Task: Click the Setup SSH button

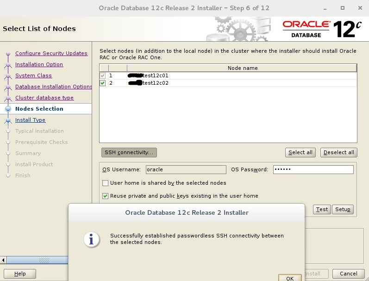Action: [343, 209]
